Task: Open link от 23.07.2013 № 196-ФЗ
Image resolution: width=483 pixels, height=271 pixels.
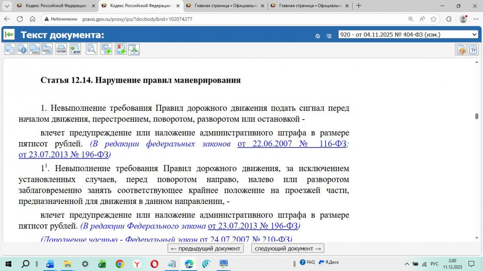Action: tap(63, 155)
